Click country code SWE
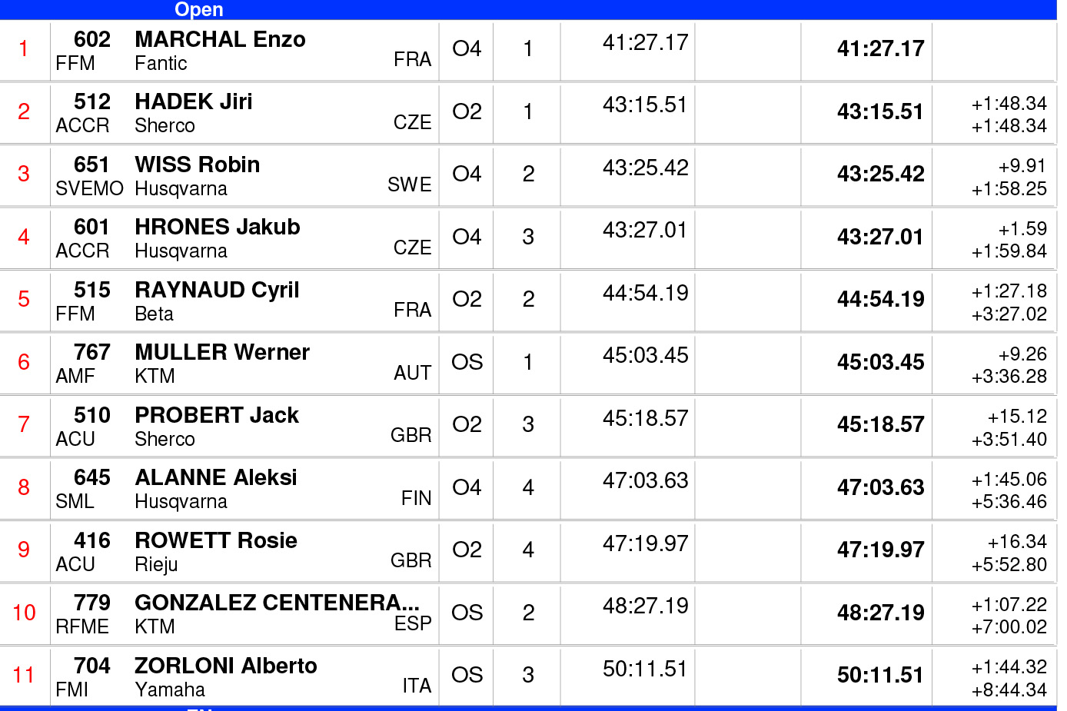 [409, 185]
